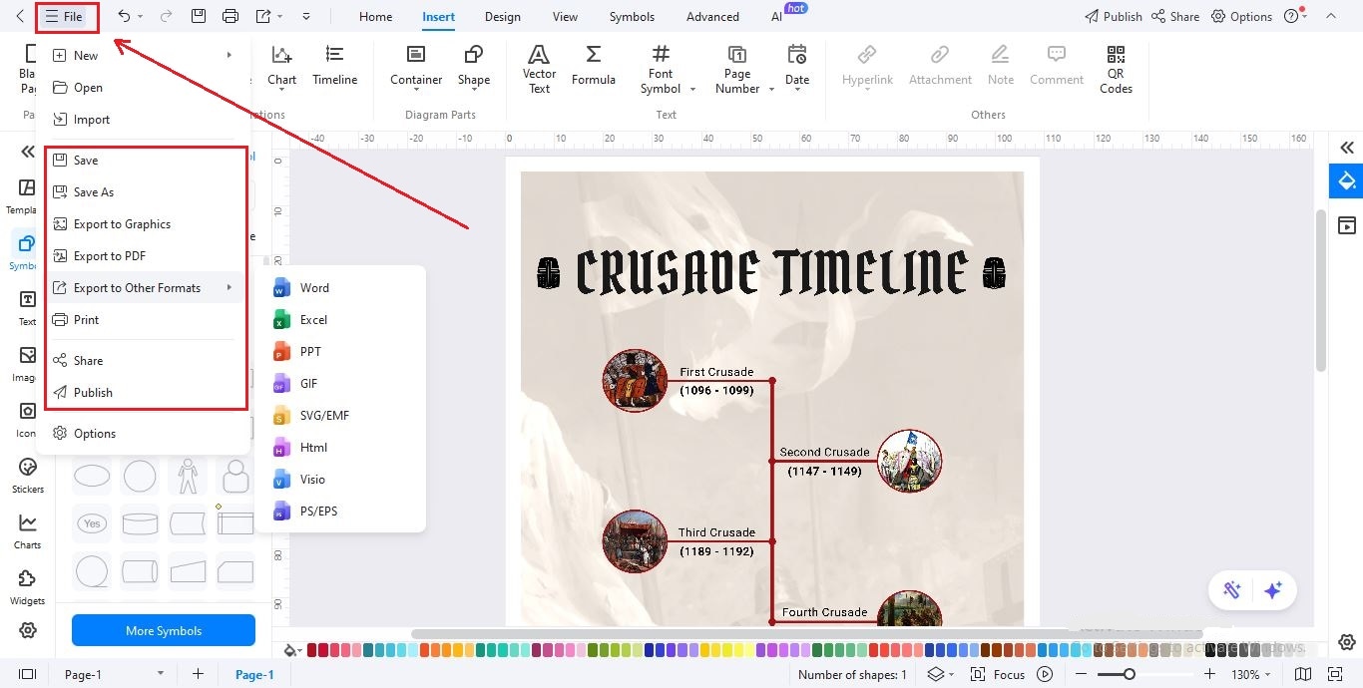
Task: Toggle Focus mode in status bar
Action: pos(998,674)
